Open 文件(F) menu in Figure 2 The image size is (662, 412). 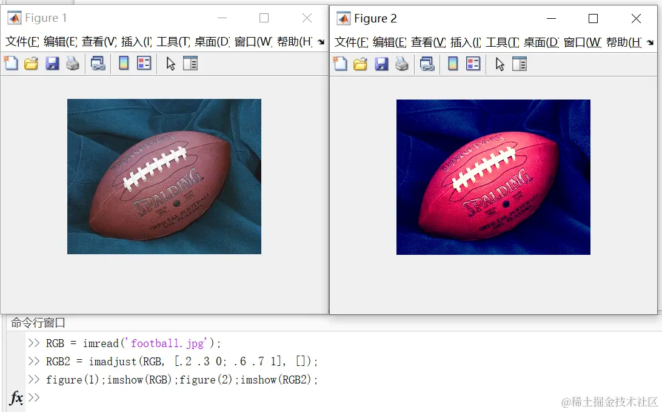351,42
